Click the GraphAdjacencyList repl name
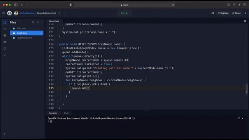This screenshot has width=249, height=140. click(x=46, y=13)
